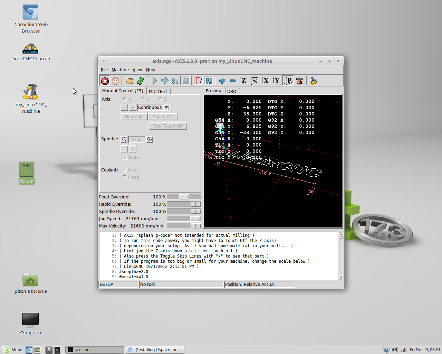Open the Continuous jog increment dropdown

click(153, 107)
